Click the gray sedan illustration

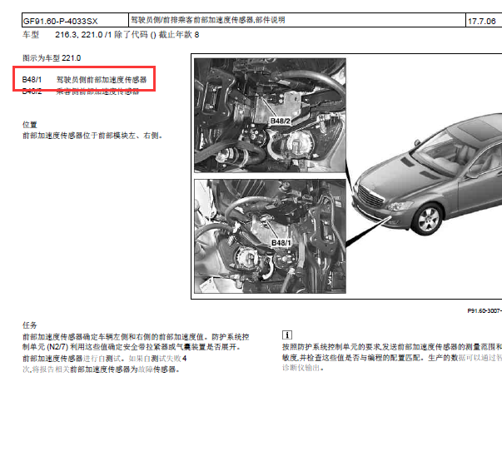[427, 175]
